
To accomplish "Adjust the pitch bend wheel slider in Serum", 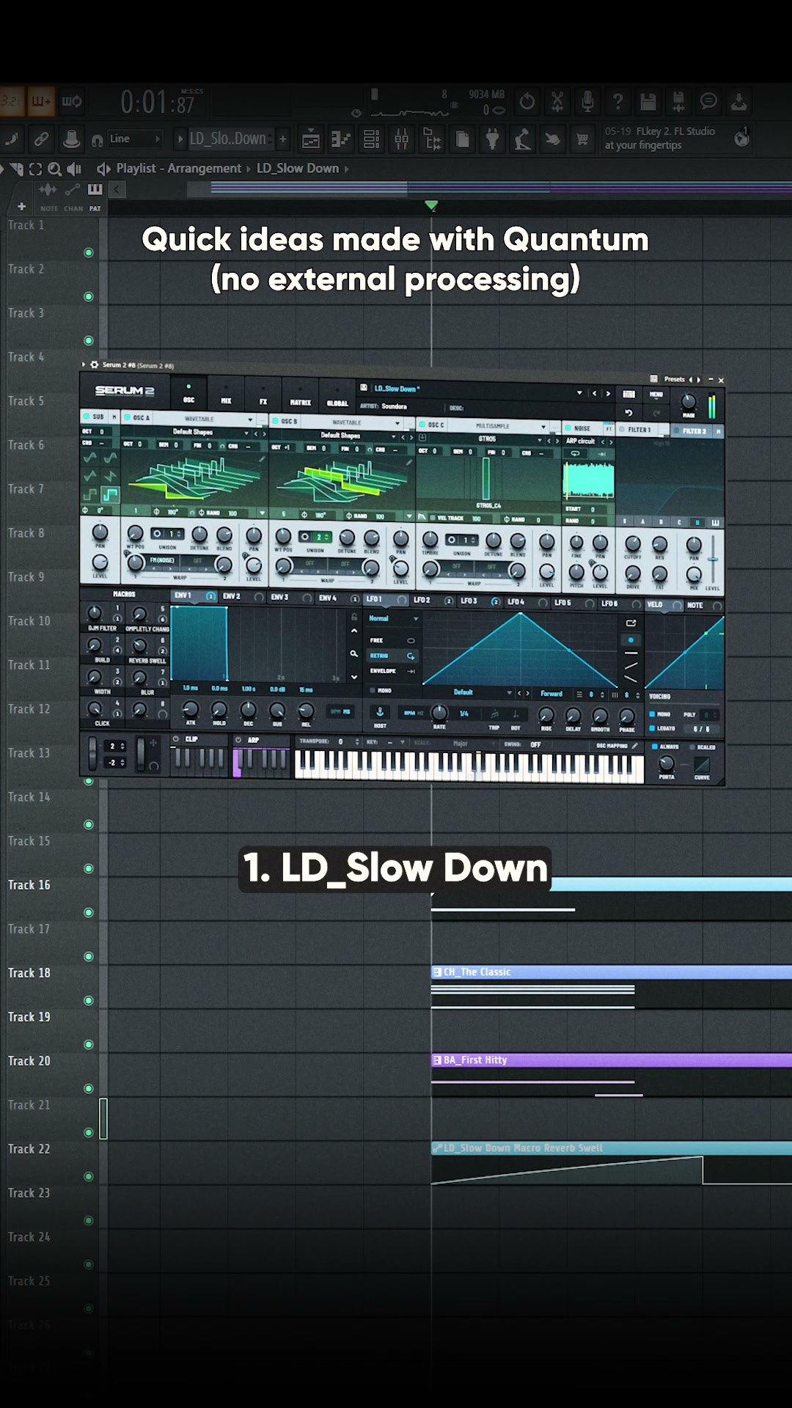I will point(92,752).
